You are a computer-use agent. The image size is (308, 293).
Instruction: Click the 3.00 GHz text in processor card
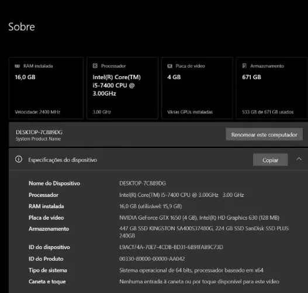(102, 112)
